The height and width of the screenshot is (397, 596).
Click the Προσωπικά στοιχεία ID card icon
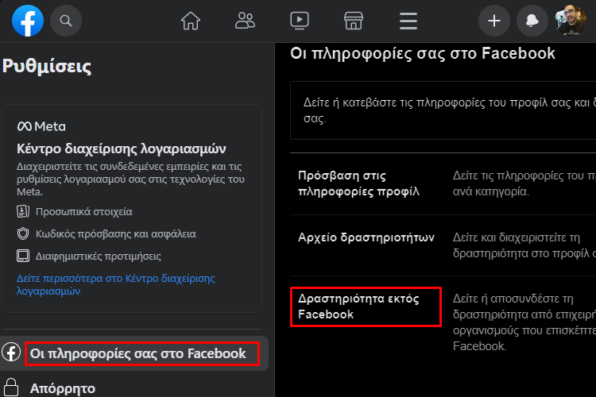click(x=23, y=211)
